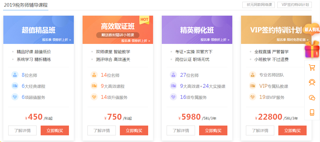Click the heart icon beside 16项专属服务
Screen dimensions: 320x142
coord(173,97)
